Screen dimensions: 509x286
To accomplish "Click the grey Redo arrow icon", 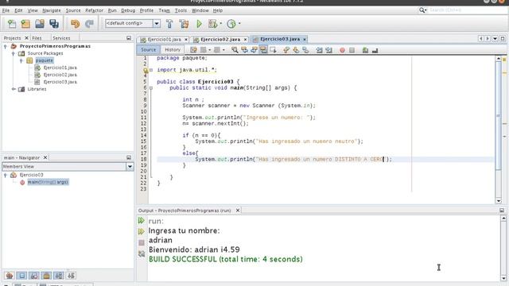I will tap(89, 23).
